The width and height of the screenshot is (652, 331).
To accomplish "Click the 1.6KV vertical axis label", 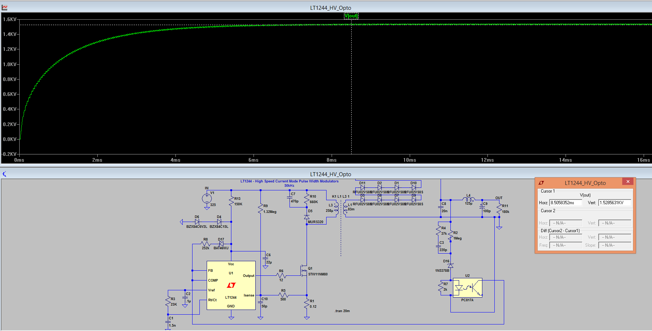I will pyautogui.click(x=9, y=19).
